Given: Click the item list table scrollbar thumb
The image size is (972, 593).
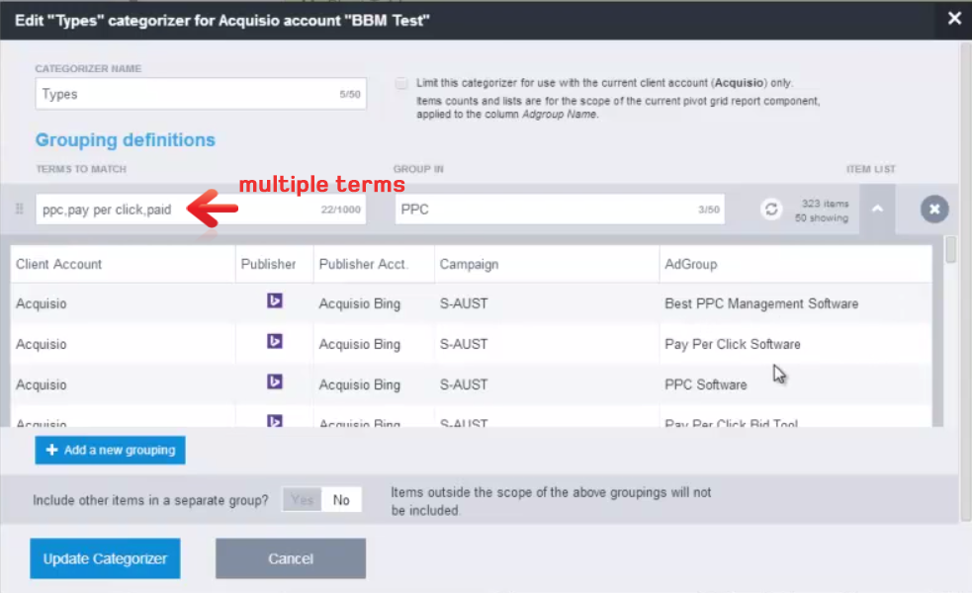Looking at the screenshot, I should [950, 250].
